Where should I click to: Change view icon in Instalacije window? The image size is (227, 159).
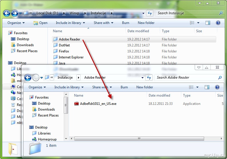192,23
